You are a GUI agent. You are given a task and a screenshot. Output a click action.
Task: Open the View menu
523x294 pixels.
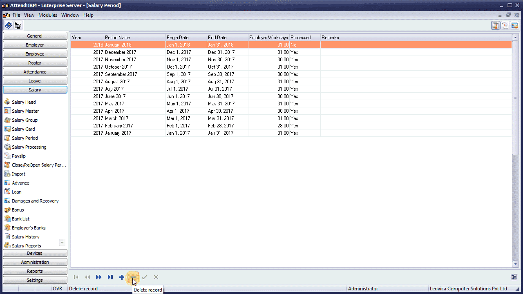pos(29,15)
